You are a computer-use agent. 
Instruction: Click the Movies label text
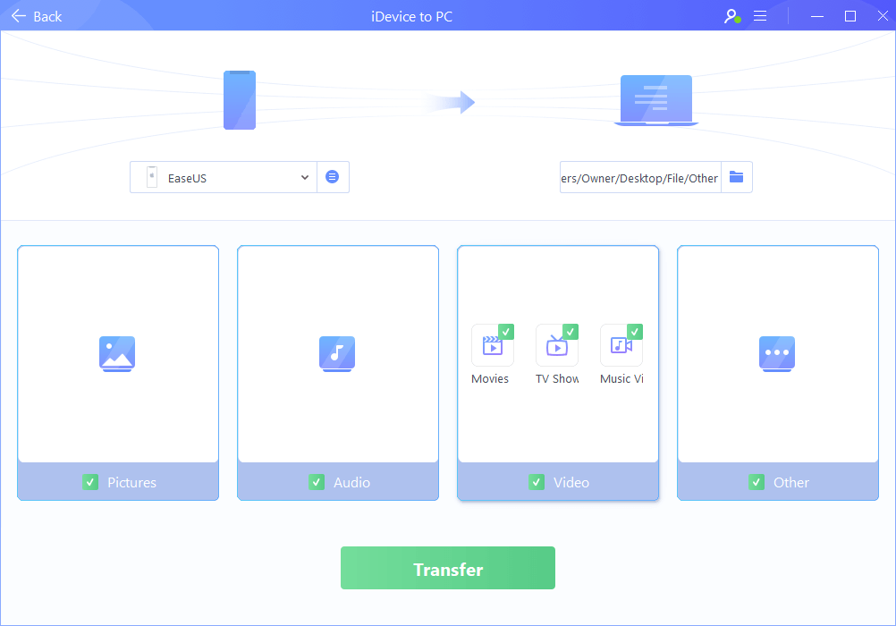490,378
